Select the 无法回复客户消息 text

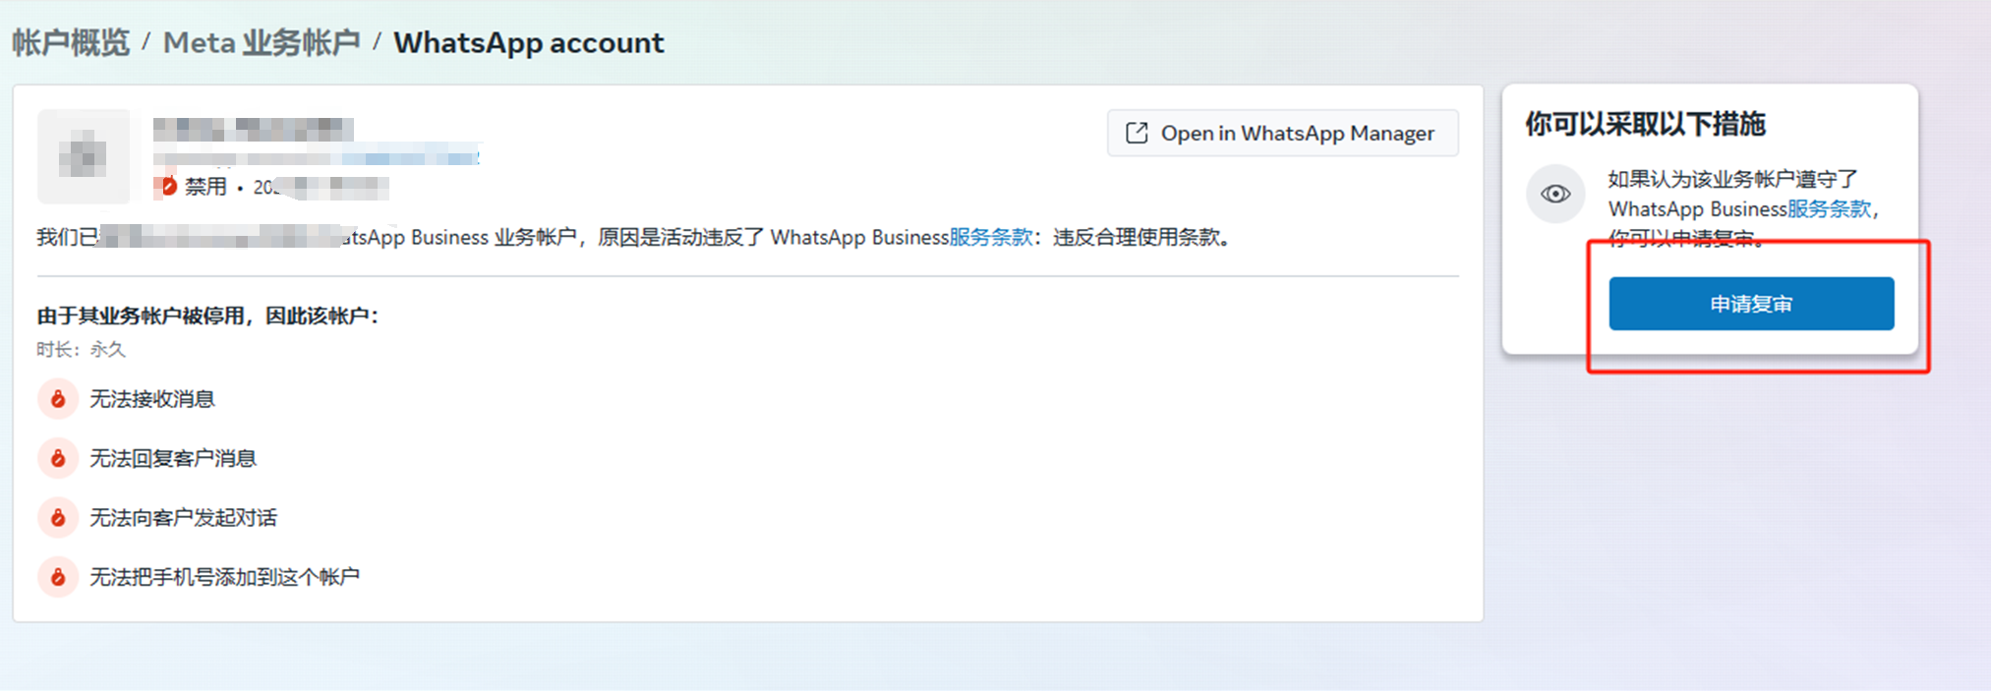coord(173,458)
